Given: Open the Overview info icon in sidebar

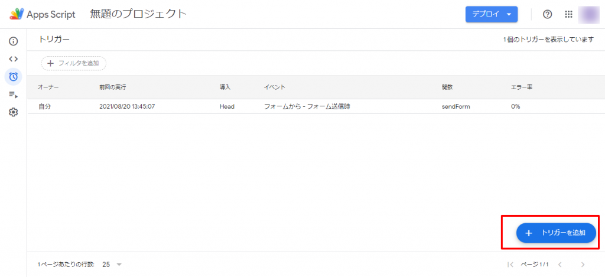Looking at the screenshot, I should 13,41.
